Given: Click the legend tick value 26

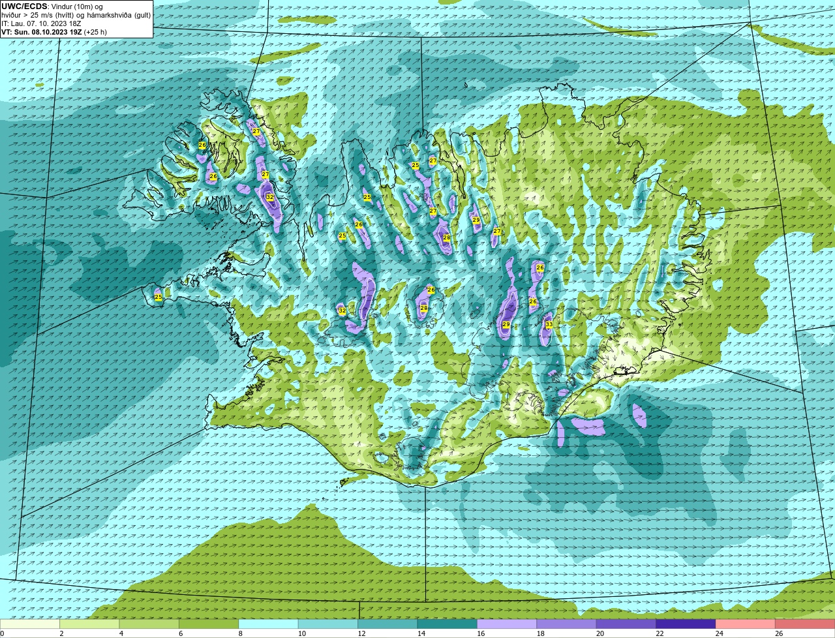Looking at the screenshot, I should point(779,633).
